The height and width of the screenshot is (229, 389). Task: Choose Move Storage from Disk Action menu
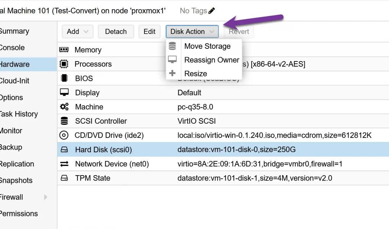click(x=207, y=46)
